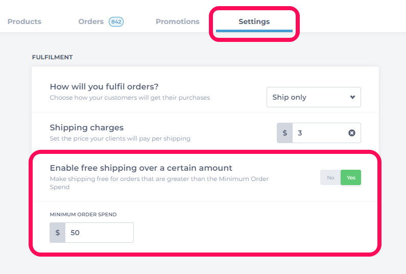This screenshot has height=274, width=406.
Task: Click the dollar sign beside shipping charges
Action: coord(285,133)
